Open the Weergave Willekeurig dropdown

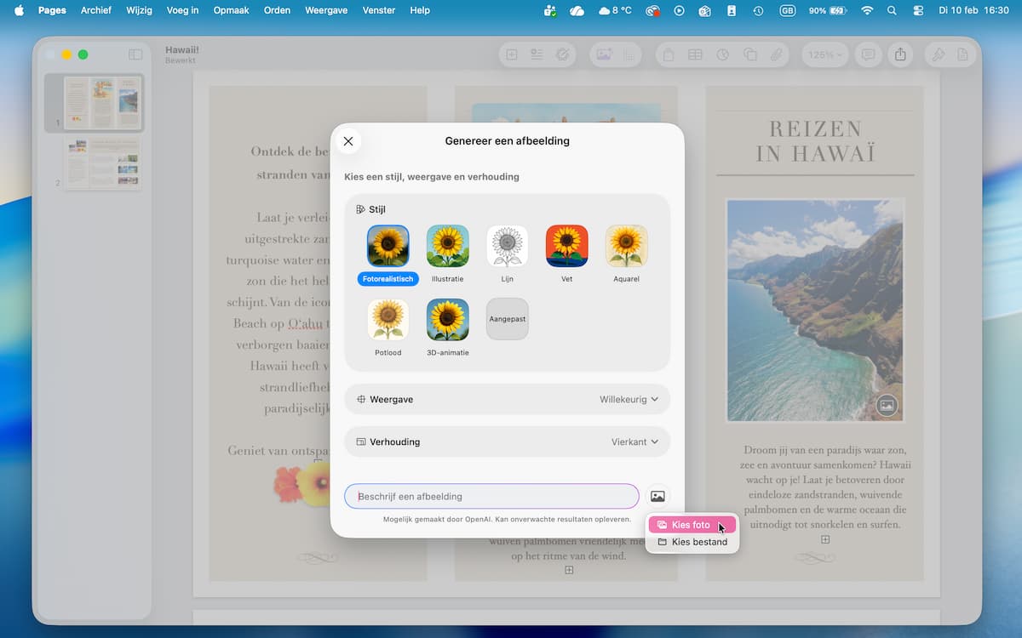pyautogui.click(x=629, y=399)
